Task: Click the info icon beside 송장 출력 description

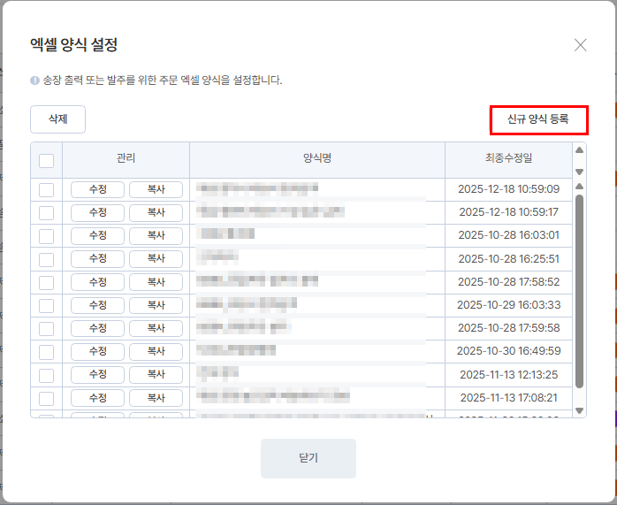Action: pyautogui.click(x=34, y=80)
